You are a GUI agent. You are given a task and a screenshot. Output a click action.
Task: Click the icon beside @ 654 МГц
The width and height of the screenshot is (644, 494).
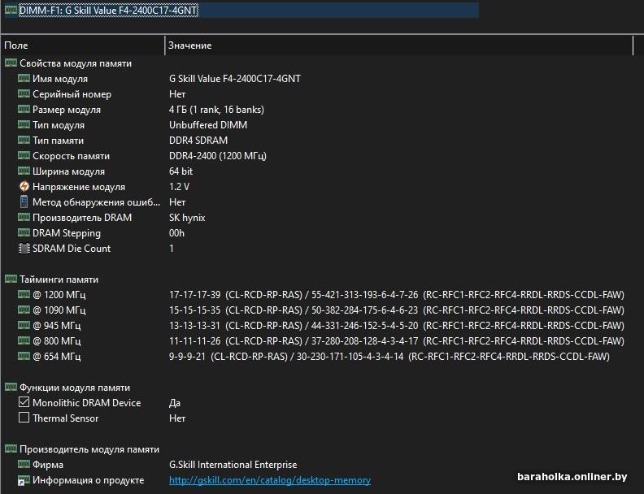(x=24, y=356)
